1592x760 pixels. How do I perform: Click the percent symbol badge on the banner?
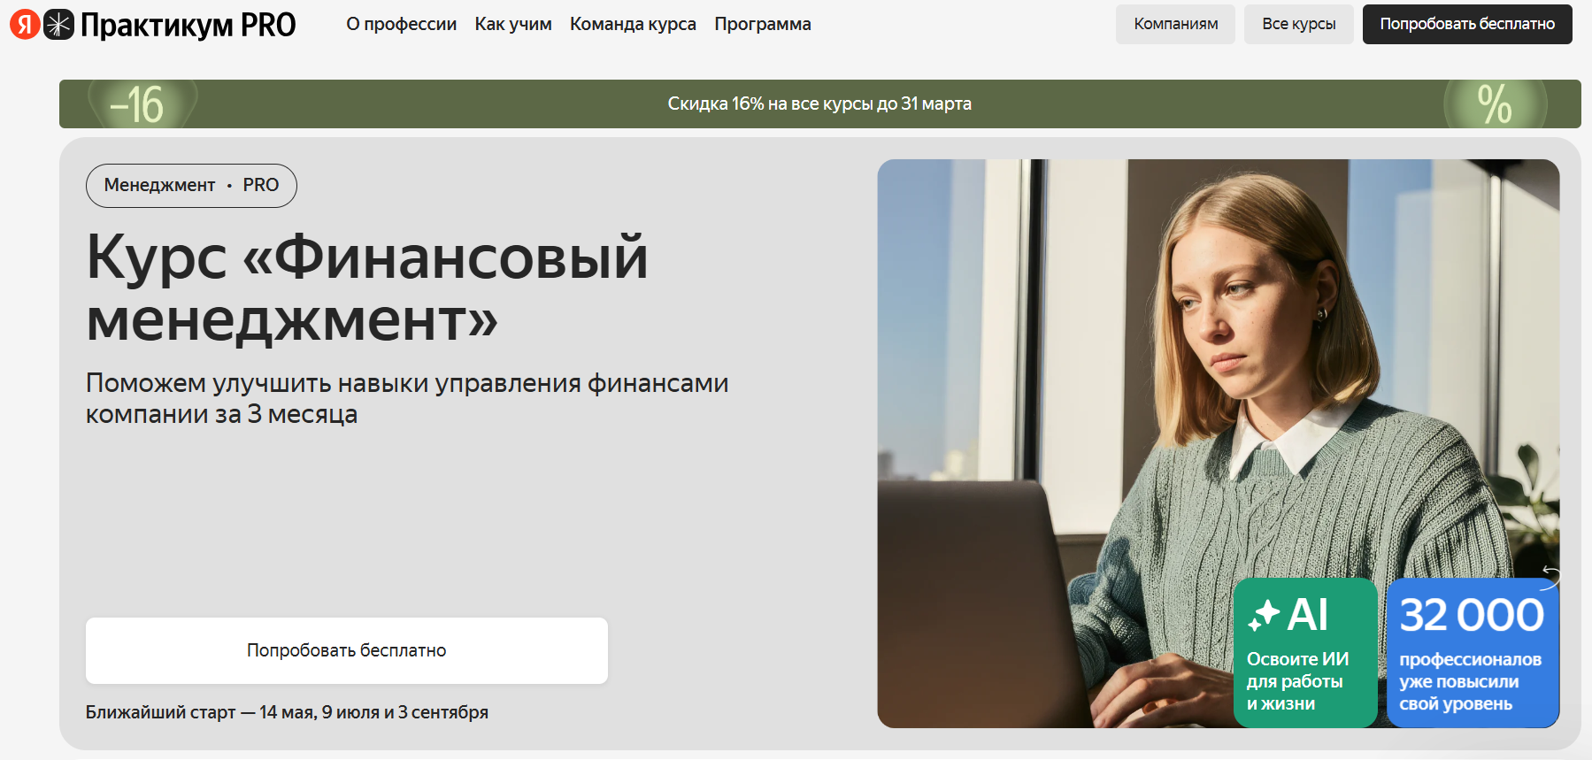coord(1495,104)
